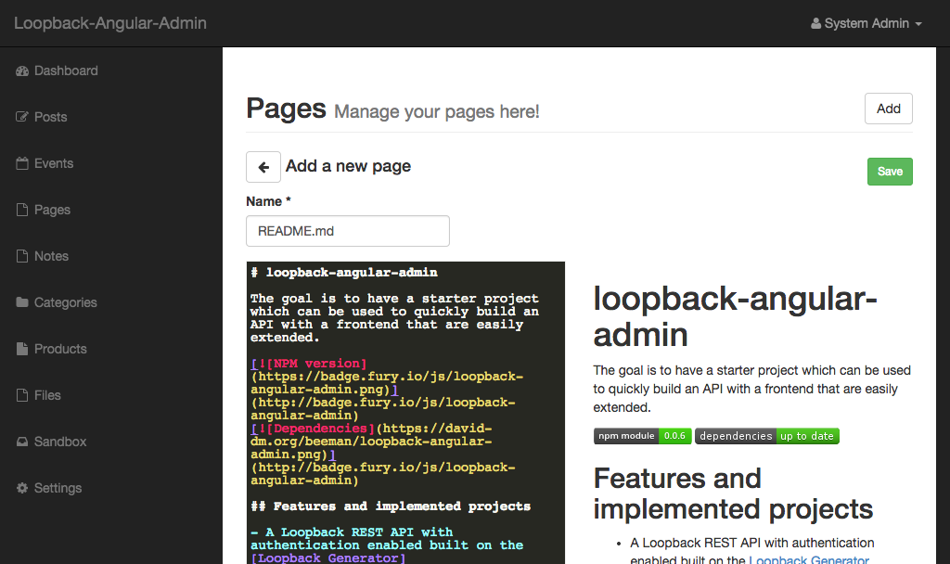
Task: Open the System Admin user dropdown
Action: (x=867, y=23)
